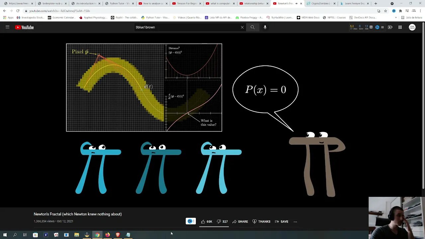425x239 pixels.
Task: Switch to the boilerplate-rock-p tab
Action: pos(52,3)
